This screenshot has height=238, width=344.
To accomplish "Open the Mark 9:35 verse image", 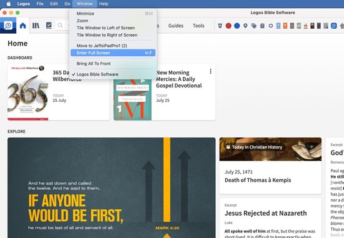I will click(111, 188).
